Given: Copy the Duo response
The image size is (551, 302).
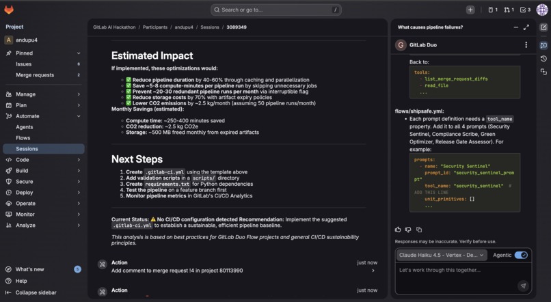Looking at the screenshot, I should (x=419, y=230).
